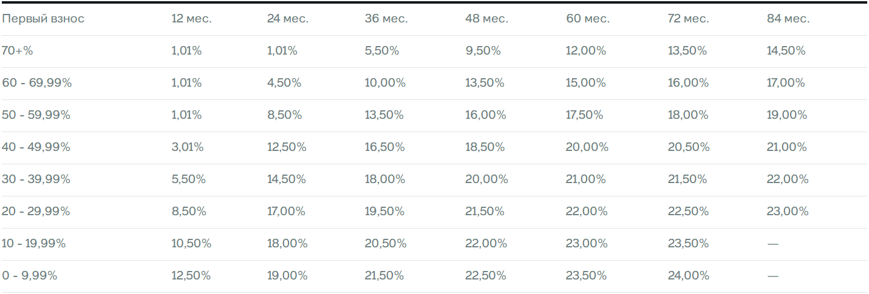
Task: Select the 16,50% cell under 36 мес.
Action: (x=385, y=147)
